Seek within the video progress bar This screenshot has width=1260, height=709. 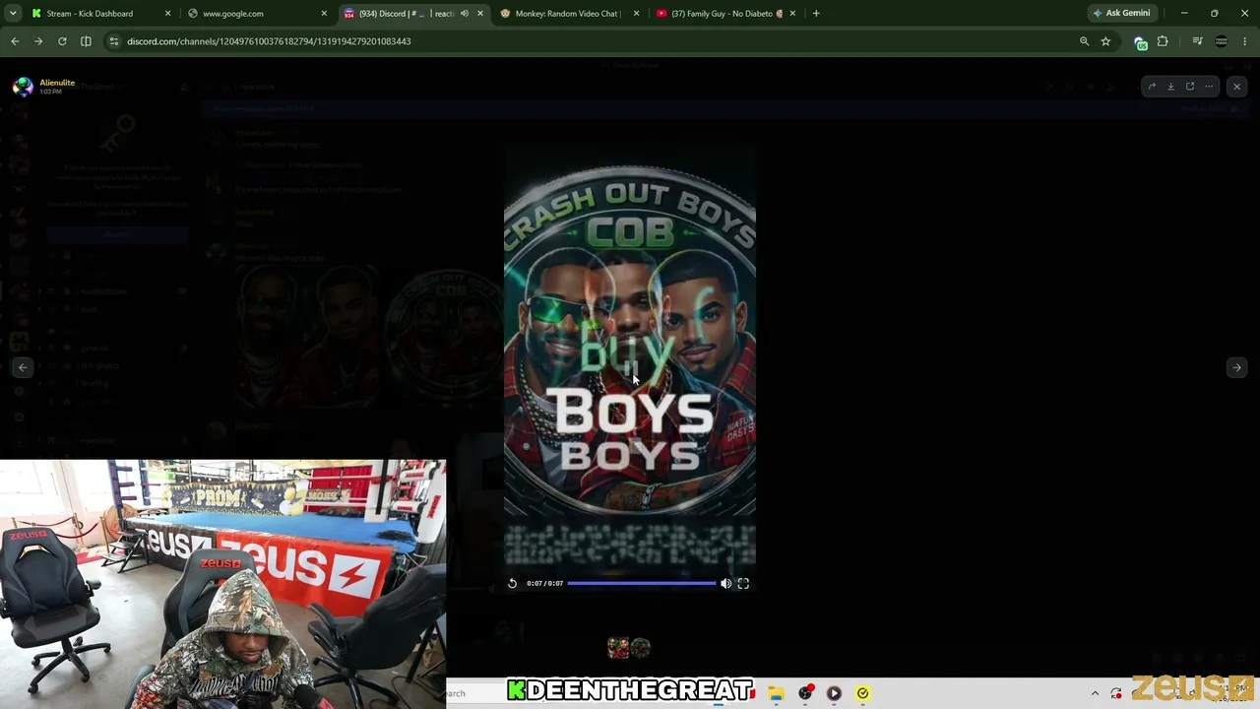click(x=642, y=583)
